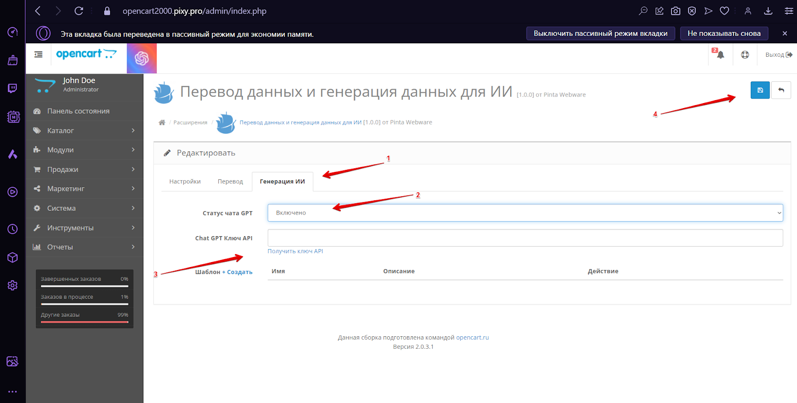
Task: Open the gallery icon in browser sidebar
Action: pos(12,361)
